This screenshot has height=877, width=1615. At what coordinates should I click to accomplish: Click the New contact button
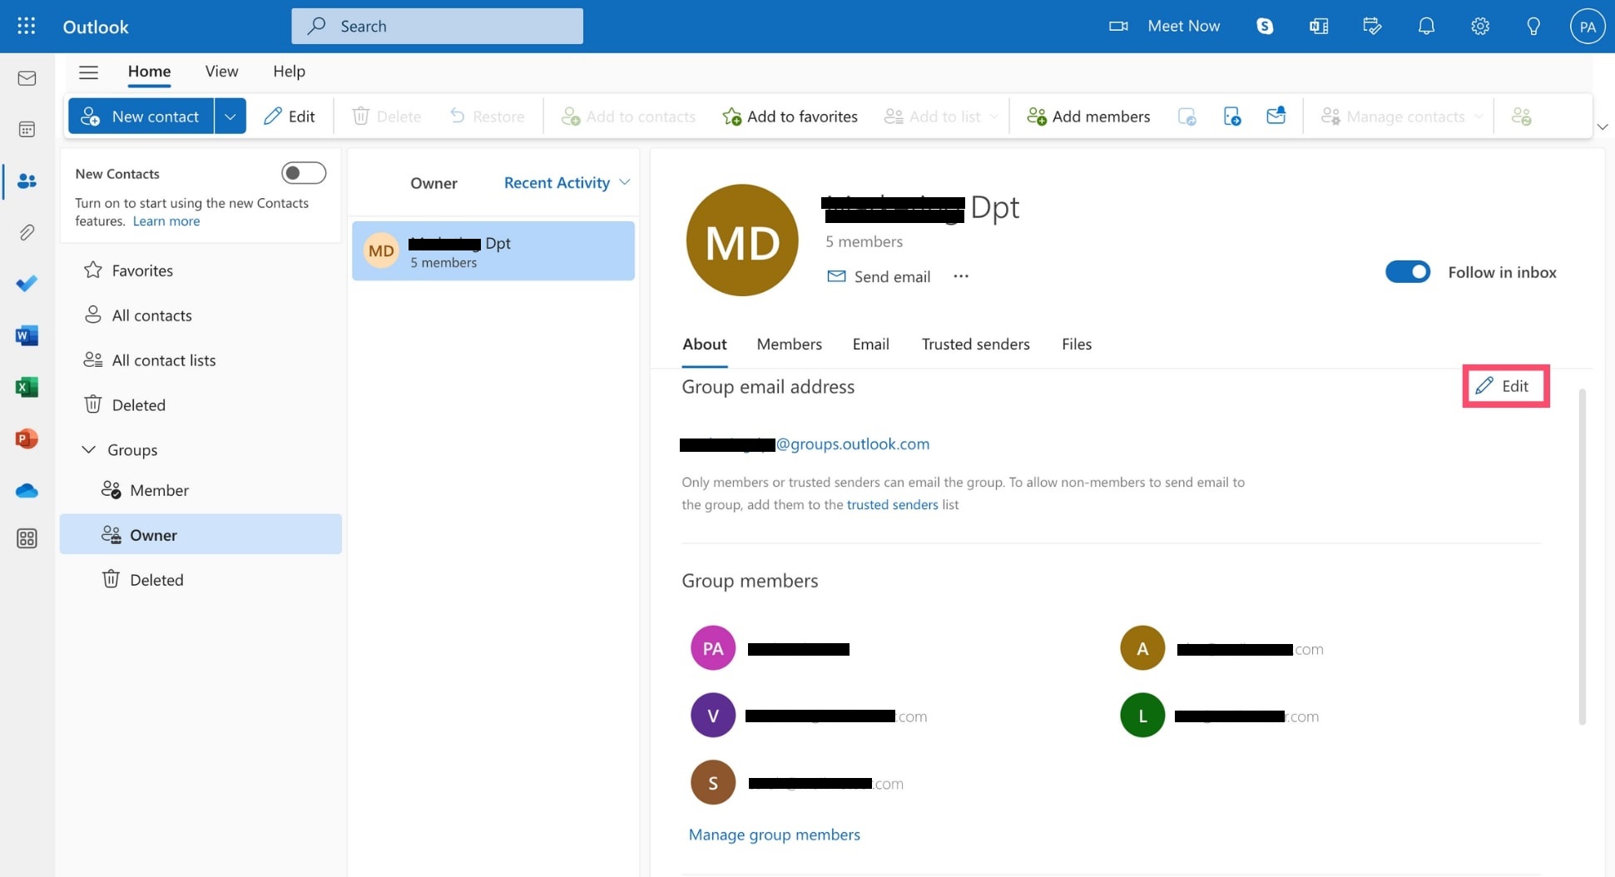click(141, 116)
